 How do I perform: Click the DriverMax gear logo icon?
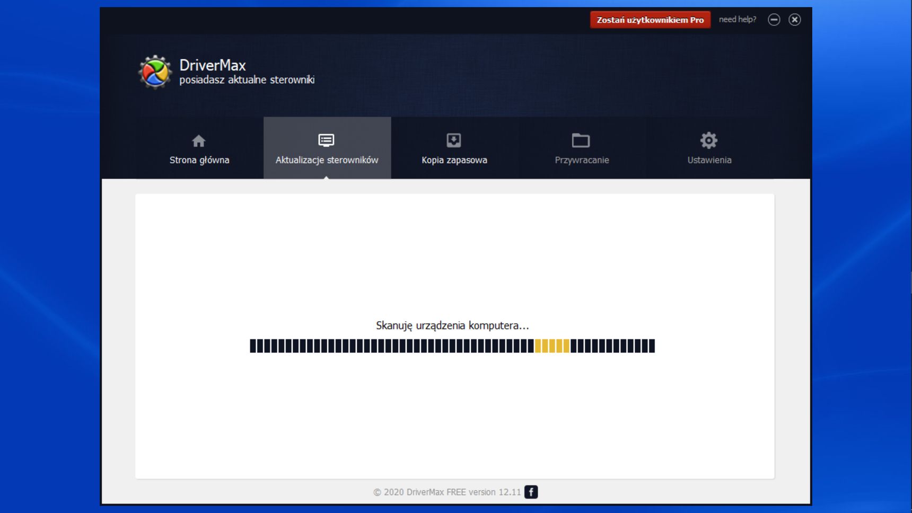[155, 72]
